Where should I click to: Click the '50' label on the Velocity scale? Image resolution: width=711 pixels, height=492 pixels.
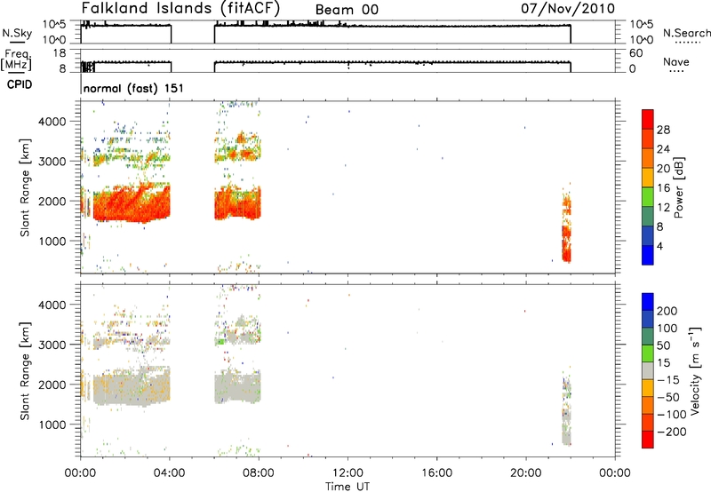coord(664,345)
